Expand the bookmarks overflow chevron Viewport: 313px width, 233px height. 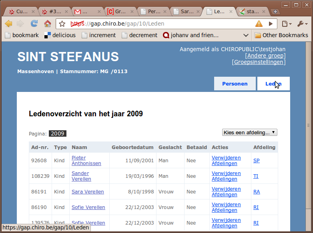tap(246, 36)
